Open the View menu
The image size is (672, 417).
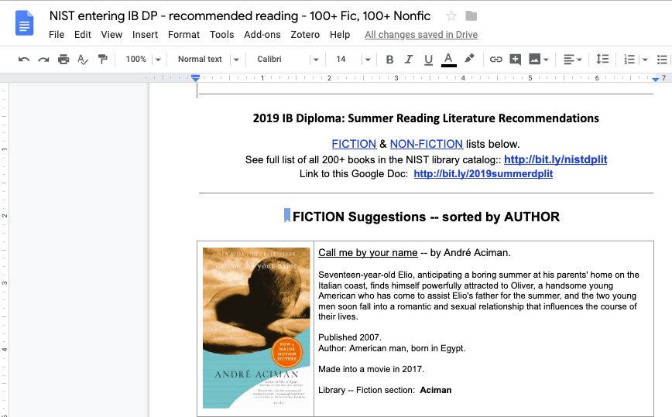pyautogui.click(x=111, y=35)
